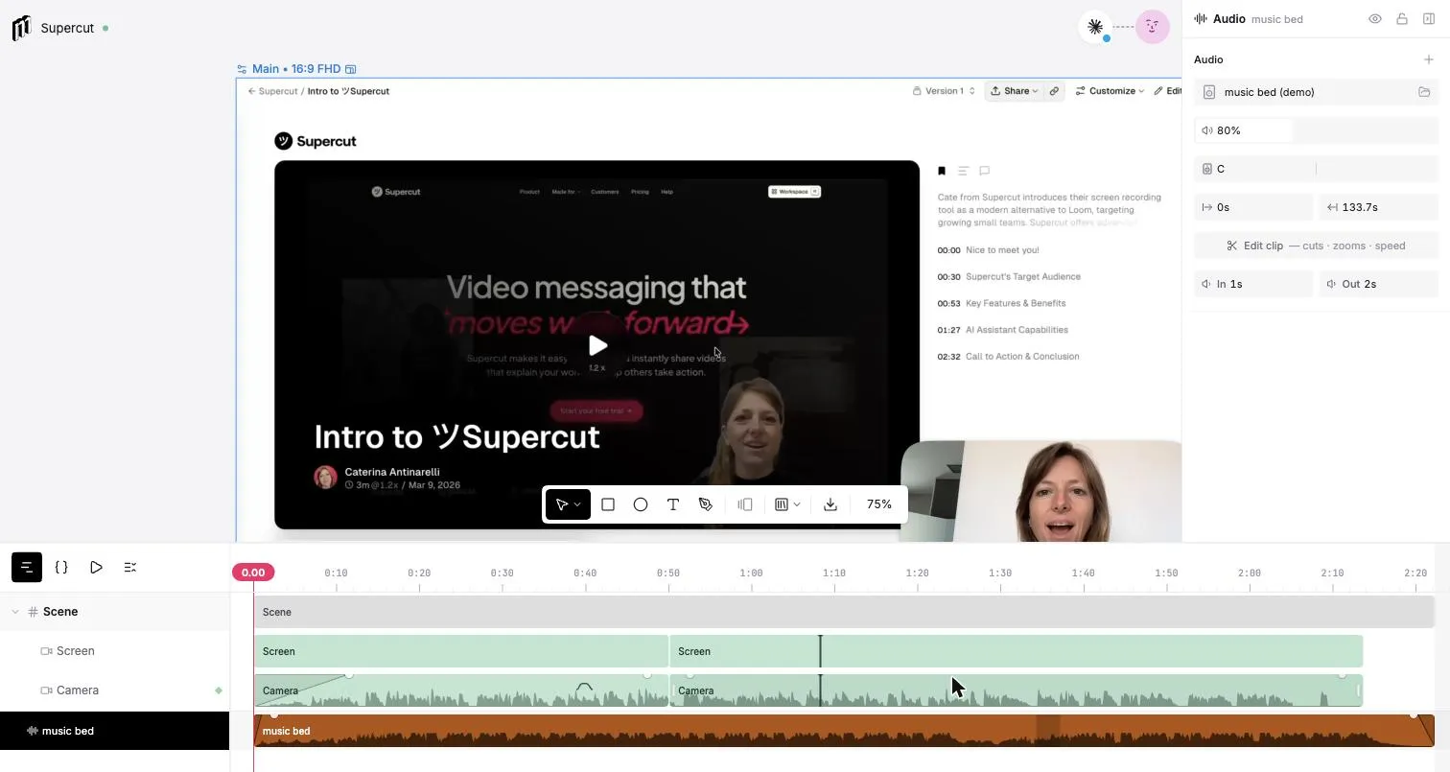Open the Customize dropdown
The width and height of the screenshot is (1450, 772).
click(x=1111, y=91)
